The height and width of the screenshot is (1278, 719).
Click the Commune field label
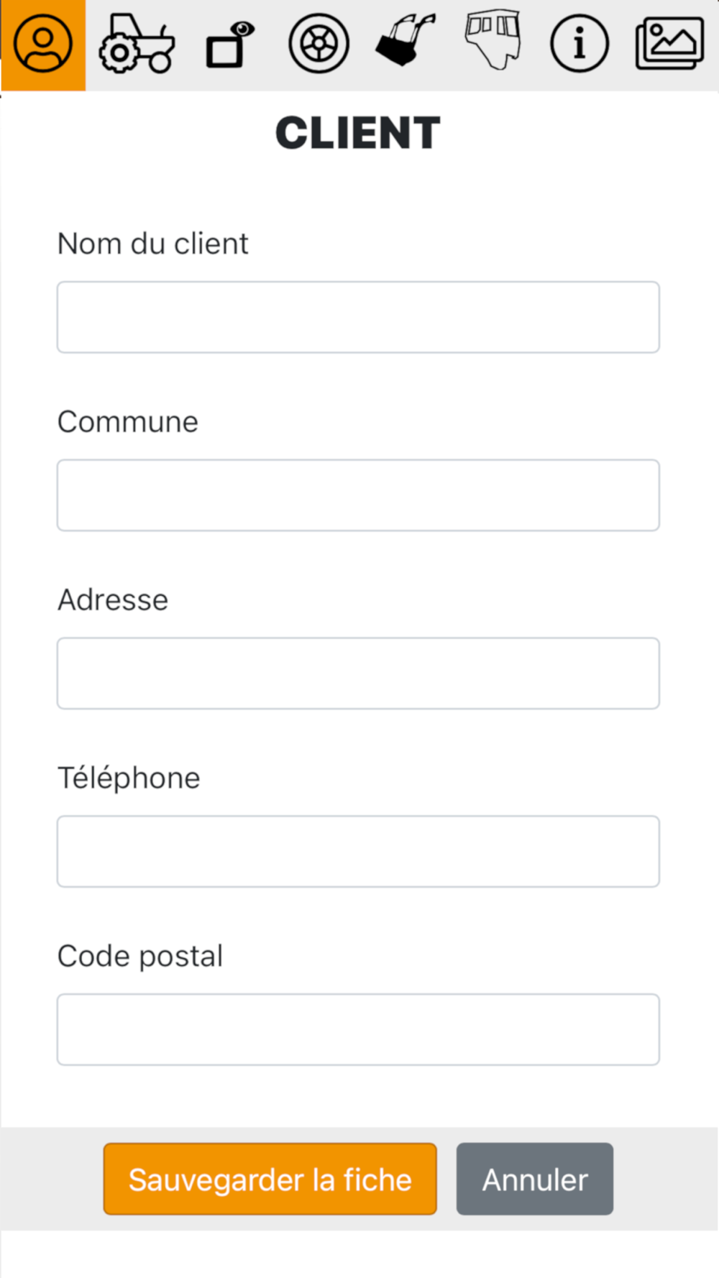(127, 422)
